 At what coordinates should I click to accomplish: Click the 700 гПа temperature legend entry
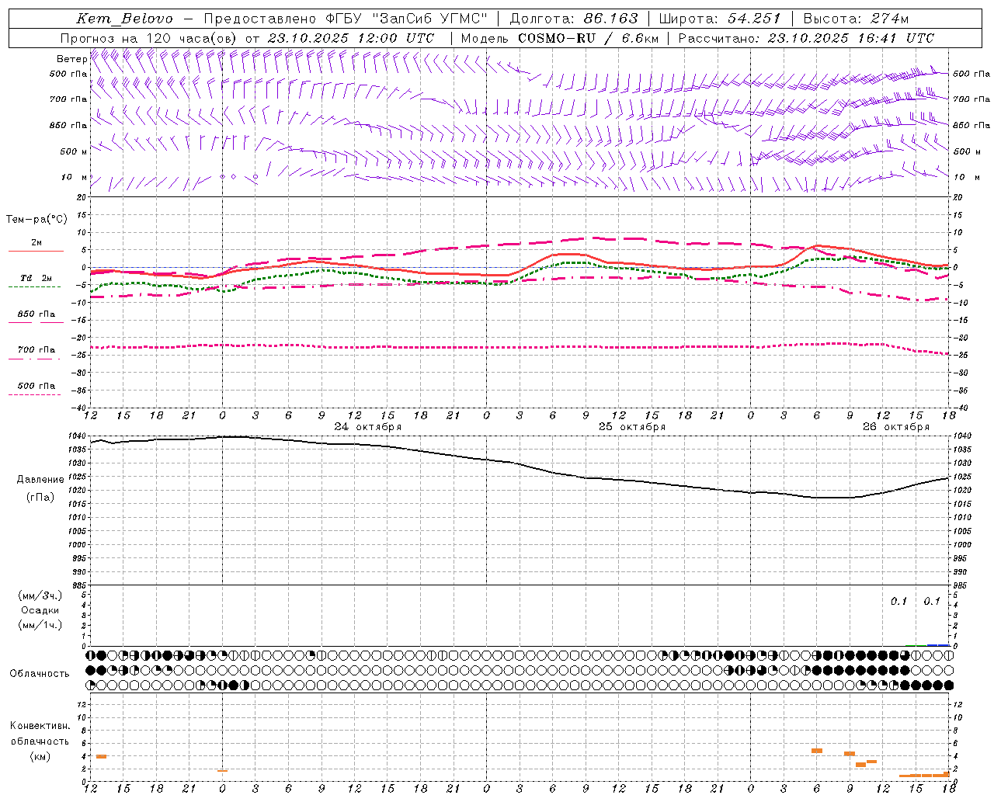pyautogui.click(x=34, y=358)
